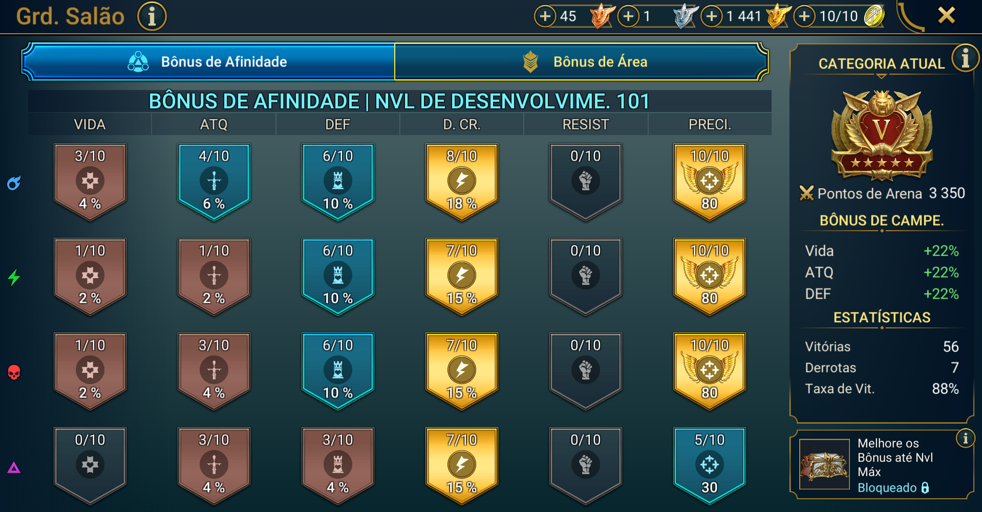Image resolution: width=982 pixels, height=512 pixels.
Task: Upgrade Magic D. CR. 8/10 badge
Action: click(x=461, y=182)
